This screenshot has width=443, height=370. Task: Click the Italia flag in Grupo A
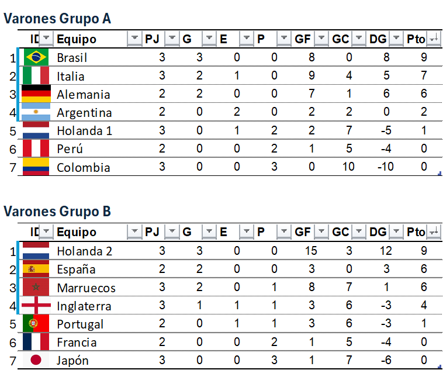tap(36, 76)
